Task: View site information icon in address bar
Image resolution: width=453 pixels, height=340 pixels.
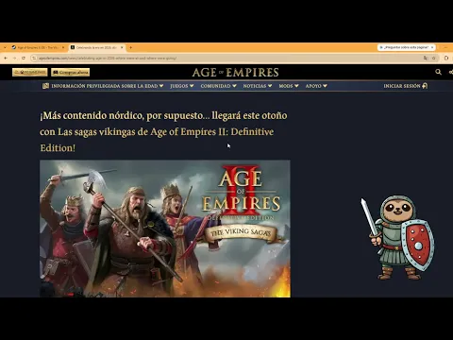Action: 34,58
